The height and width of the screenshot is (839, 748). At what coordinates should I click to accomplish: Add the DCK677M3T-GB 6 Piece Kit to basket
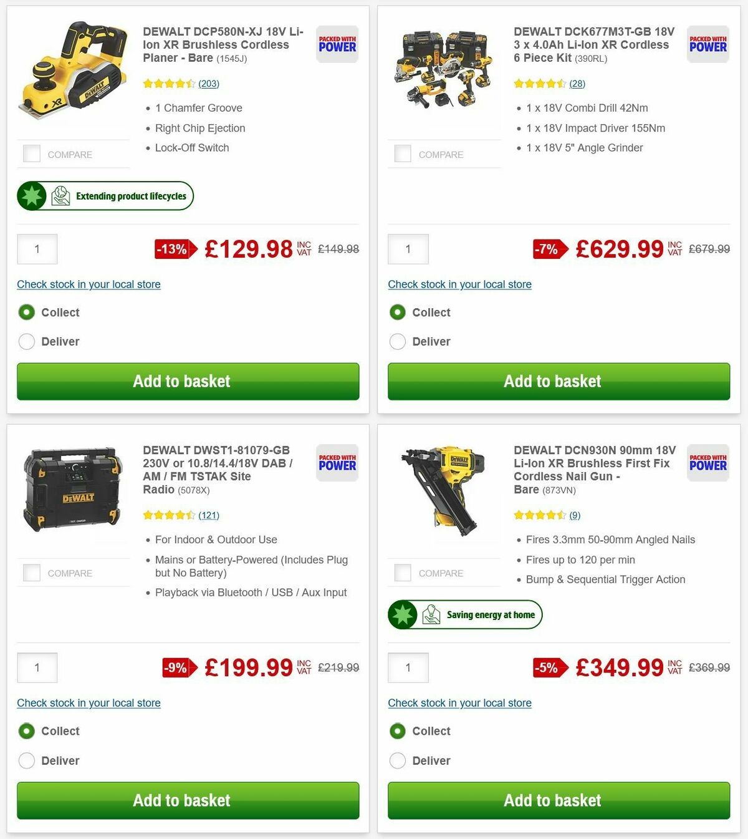click(552, 381)
